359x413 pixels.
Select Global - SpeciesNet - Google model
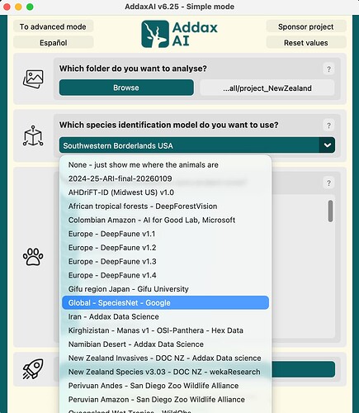pos(165,302)
